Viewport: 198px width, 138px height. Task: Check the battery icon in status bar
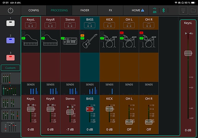coord(193,2)
